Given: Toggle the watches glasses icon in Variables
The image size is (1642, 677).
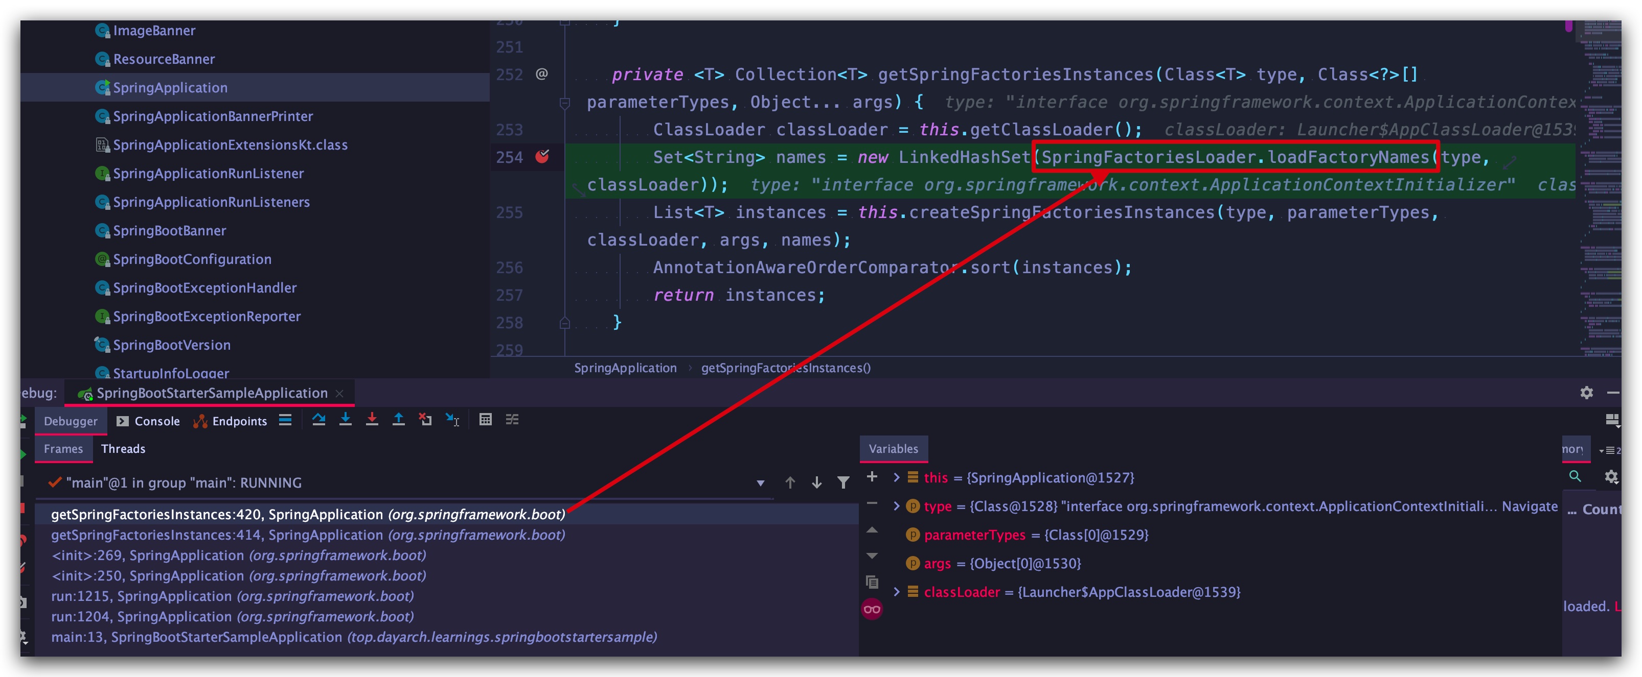Looking at the screenshot, I should pyautogui.click(x=872, y=610).
